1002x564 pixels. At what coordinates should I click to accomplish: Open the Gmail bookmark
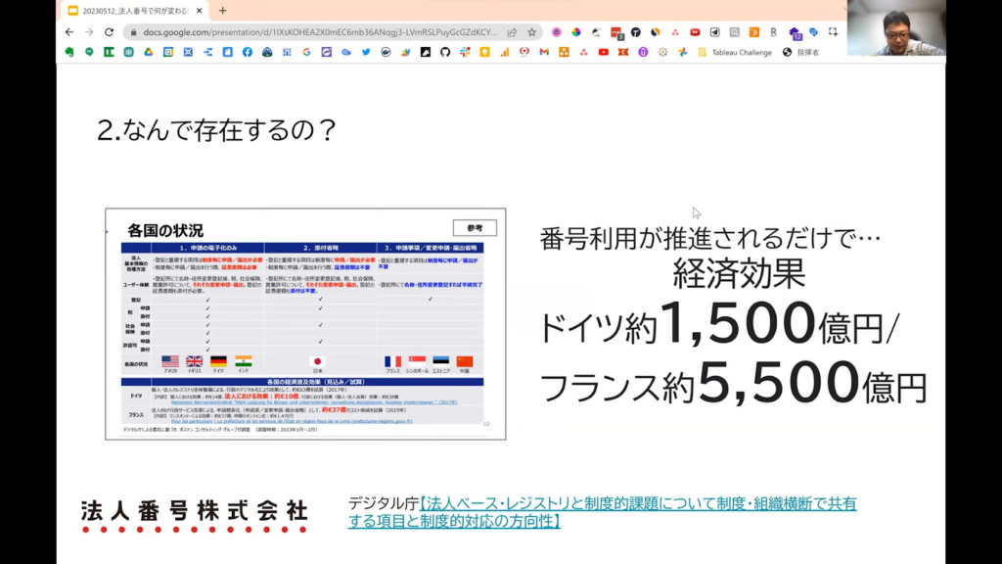tap(544, 52)
